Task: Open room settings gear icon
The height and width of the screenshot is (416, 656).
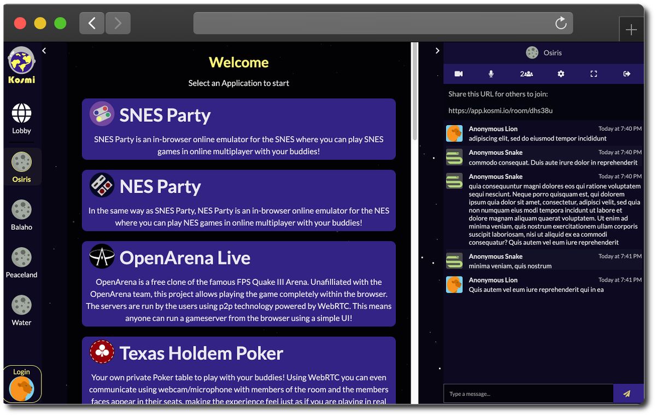Action: [x=560, y=74]
